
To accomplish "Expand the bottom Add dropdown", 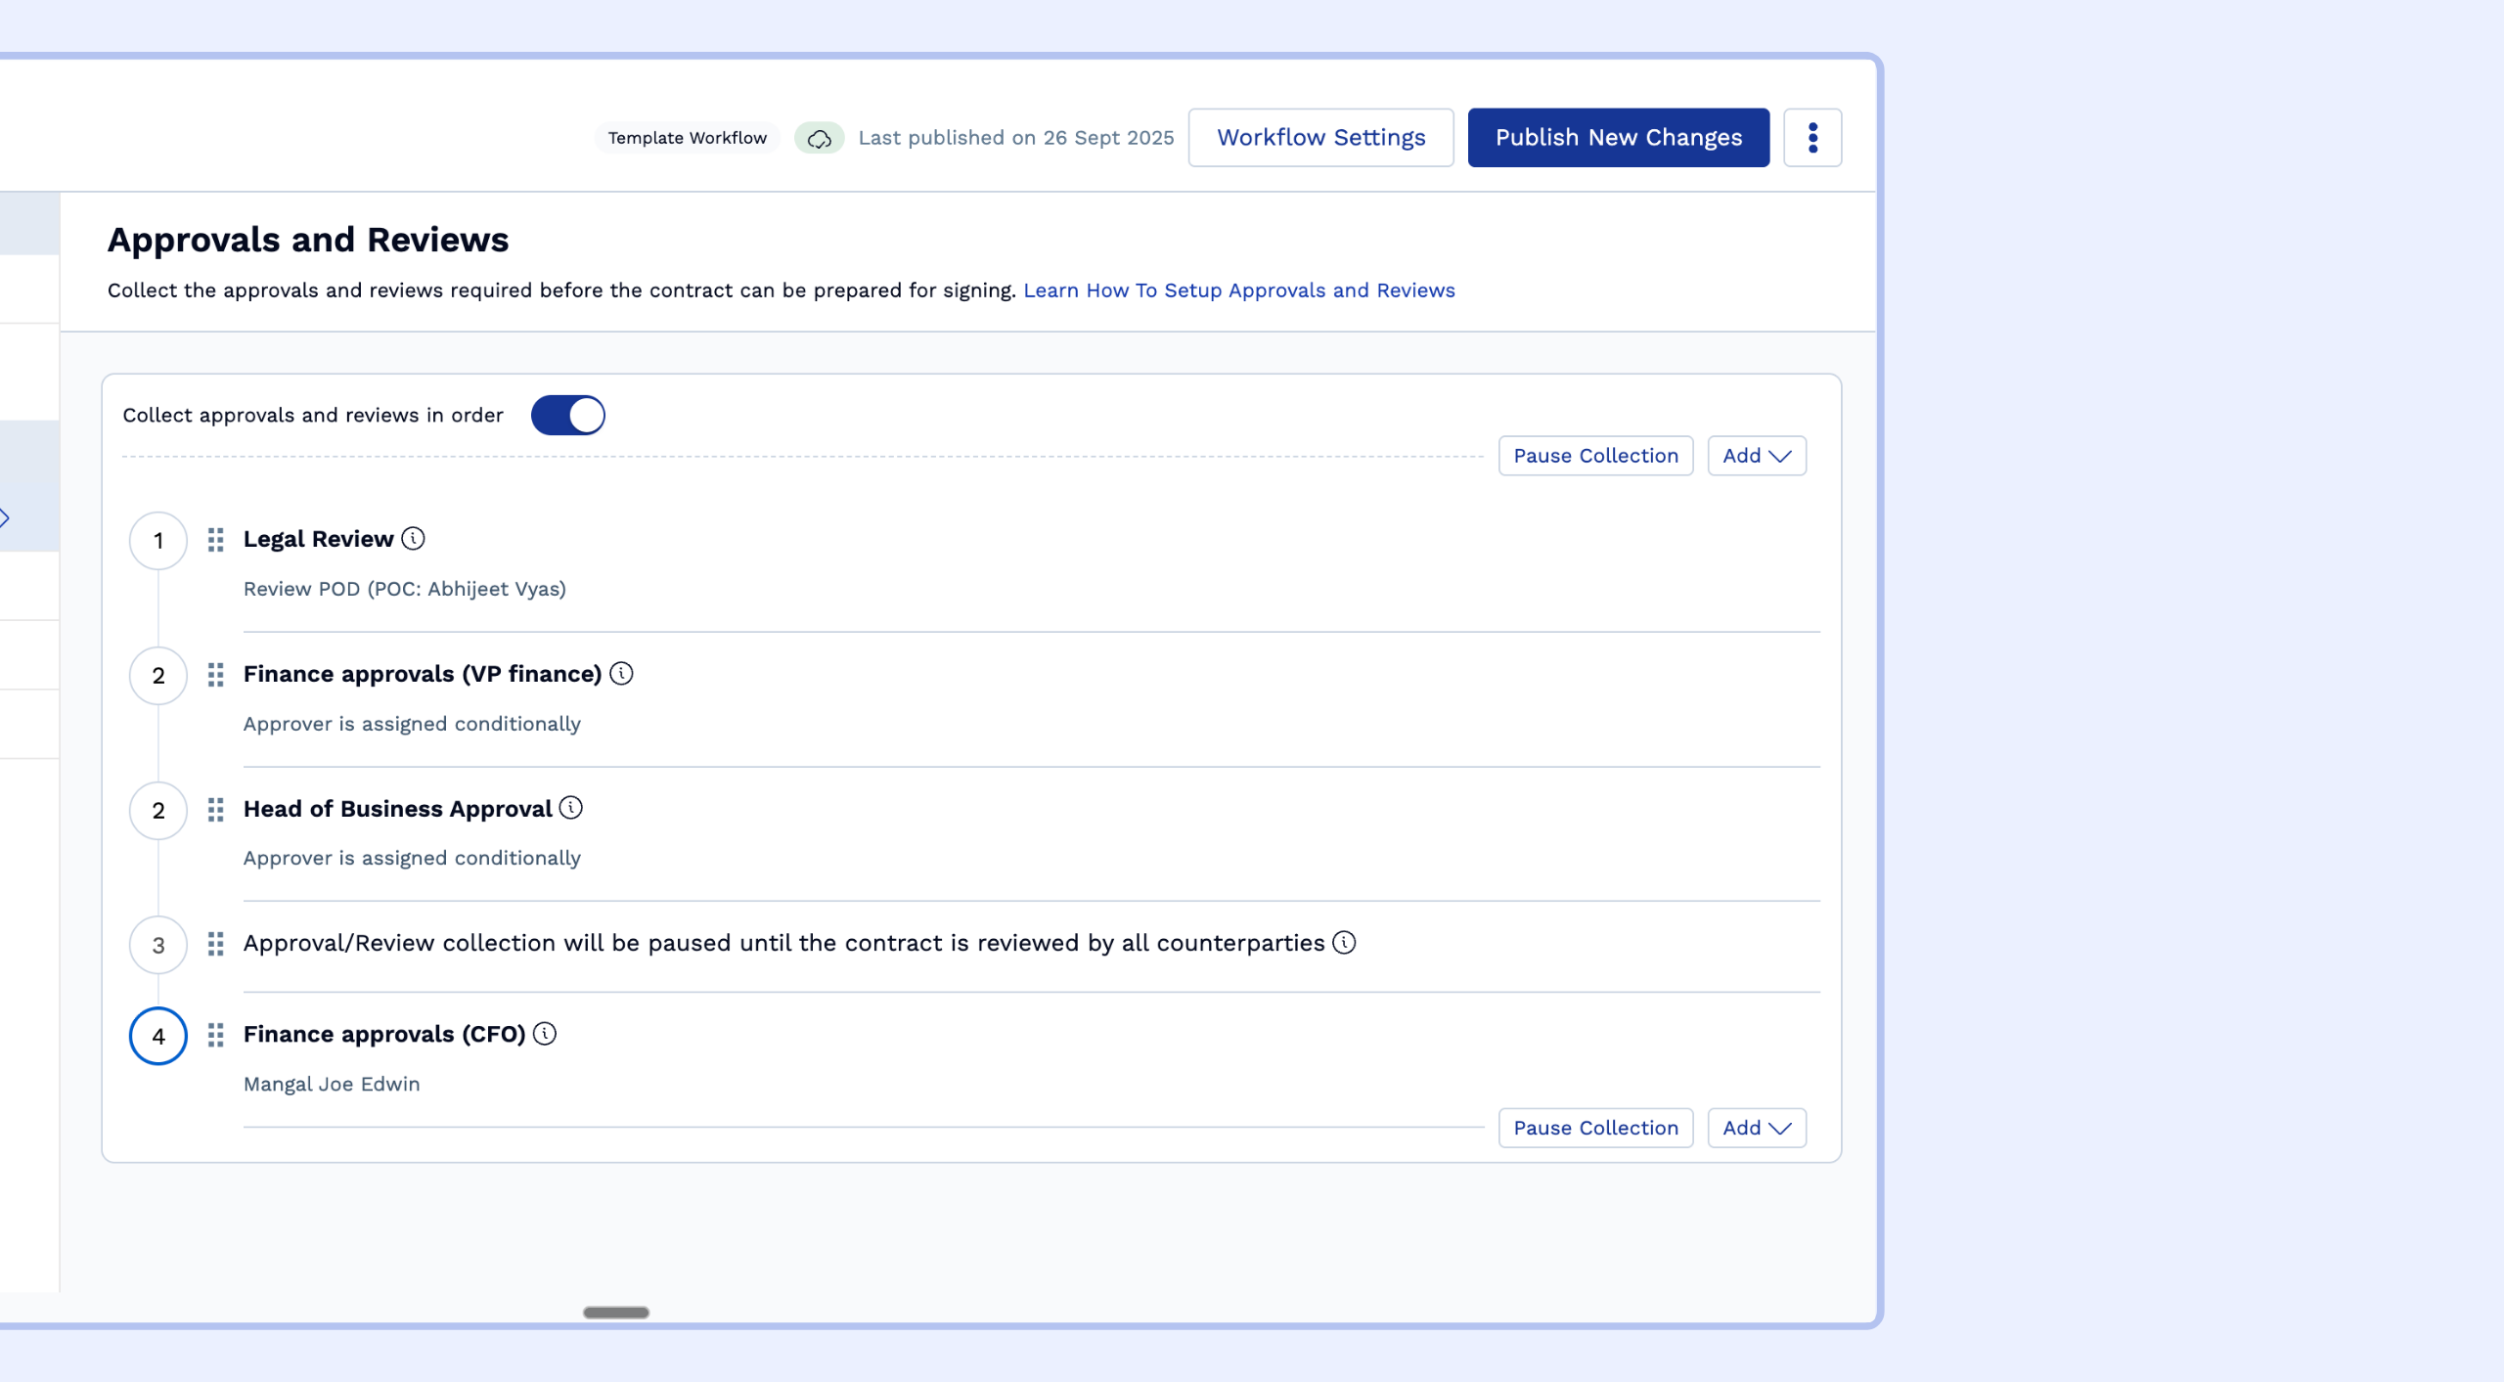I will pyautogui.click(x=1757, y=1128).
